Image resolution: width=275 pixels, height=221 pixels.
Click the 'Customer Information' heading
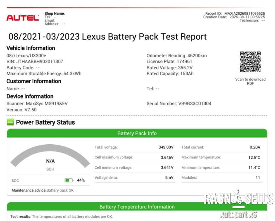(34, 81)
